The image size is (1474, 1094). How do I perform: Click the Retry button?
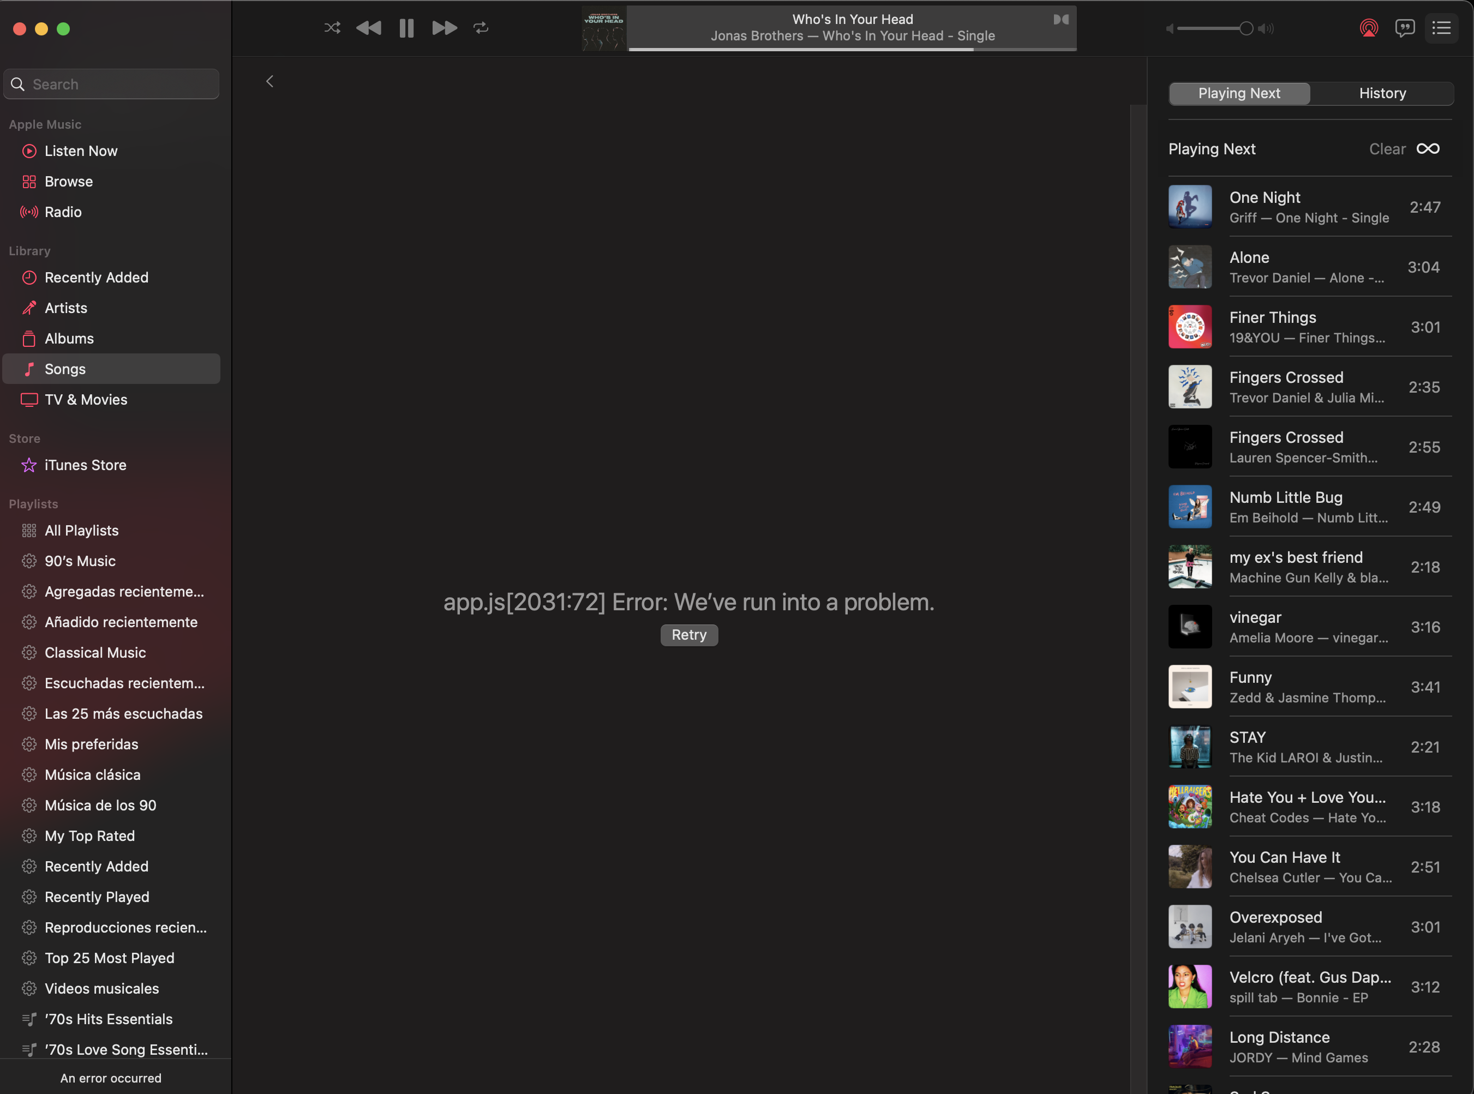click(688, 634)
